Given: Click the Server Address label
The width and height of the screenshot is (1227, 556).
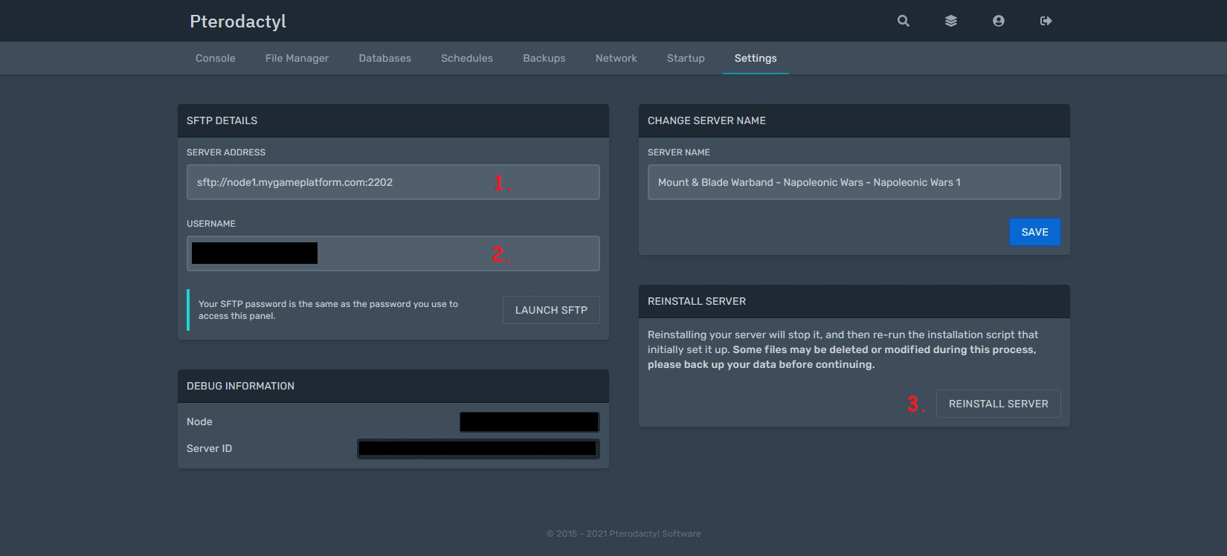Looking at the screenshot, I should click(226, 152).
